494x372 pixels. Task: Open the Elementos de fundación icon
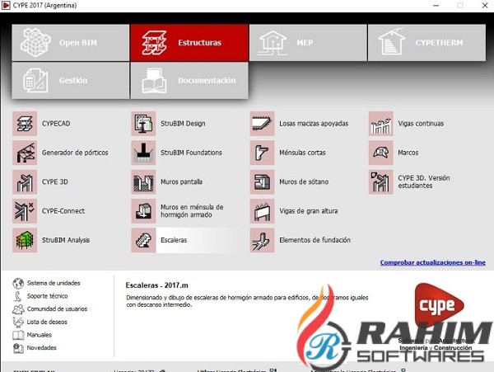pyautogui.click(x=262, y=240)
